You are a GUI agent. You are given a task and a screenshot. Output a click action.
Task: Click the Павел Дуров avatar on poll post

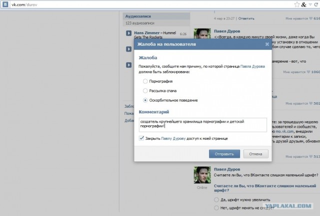(202, 175)
